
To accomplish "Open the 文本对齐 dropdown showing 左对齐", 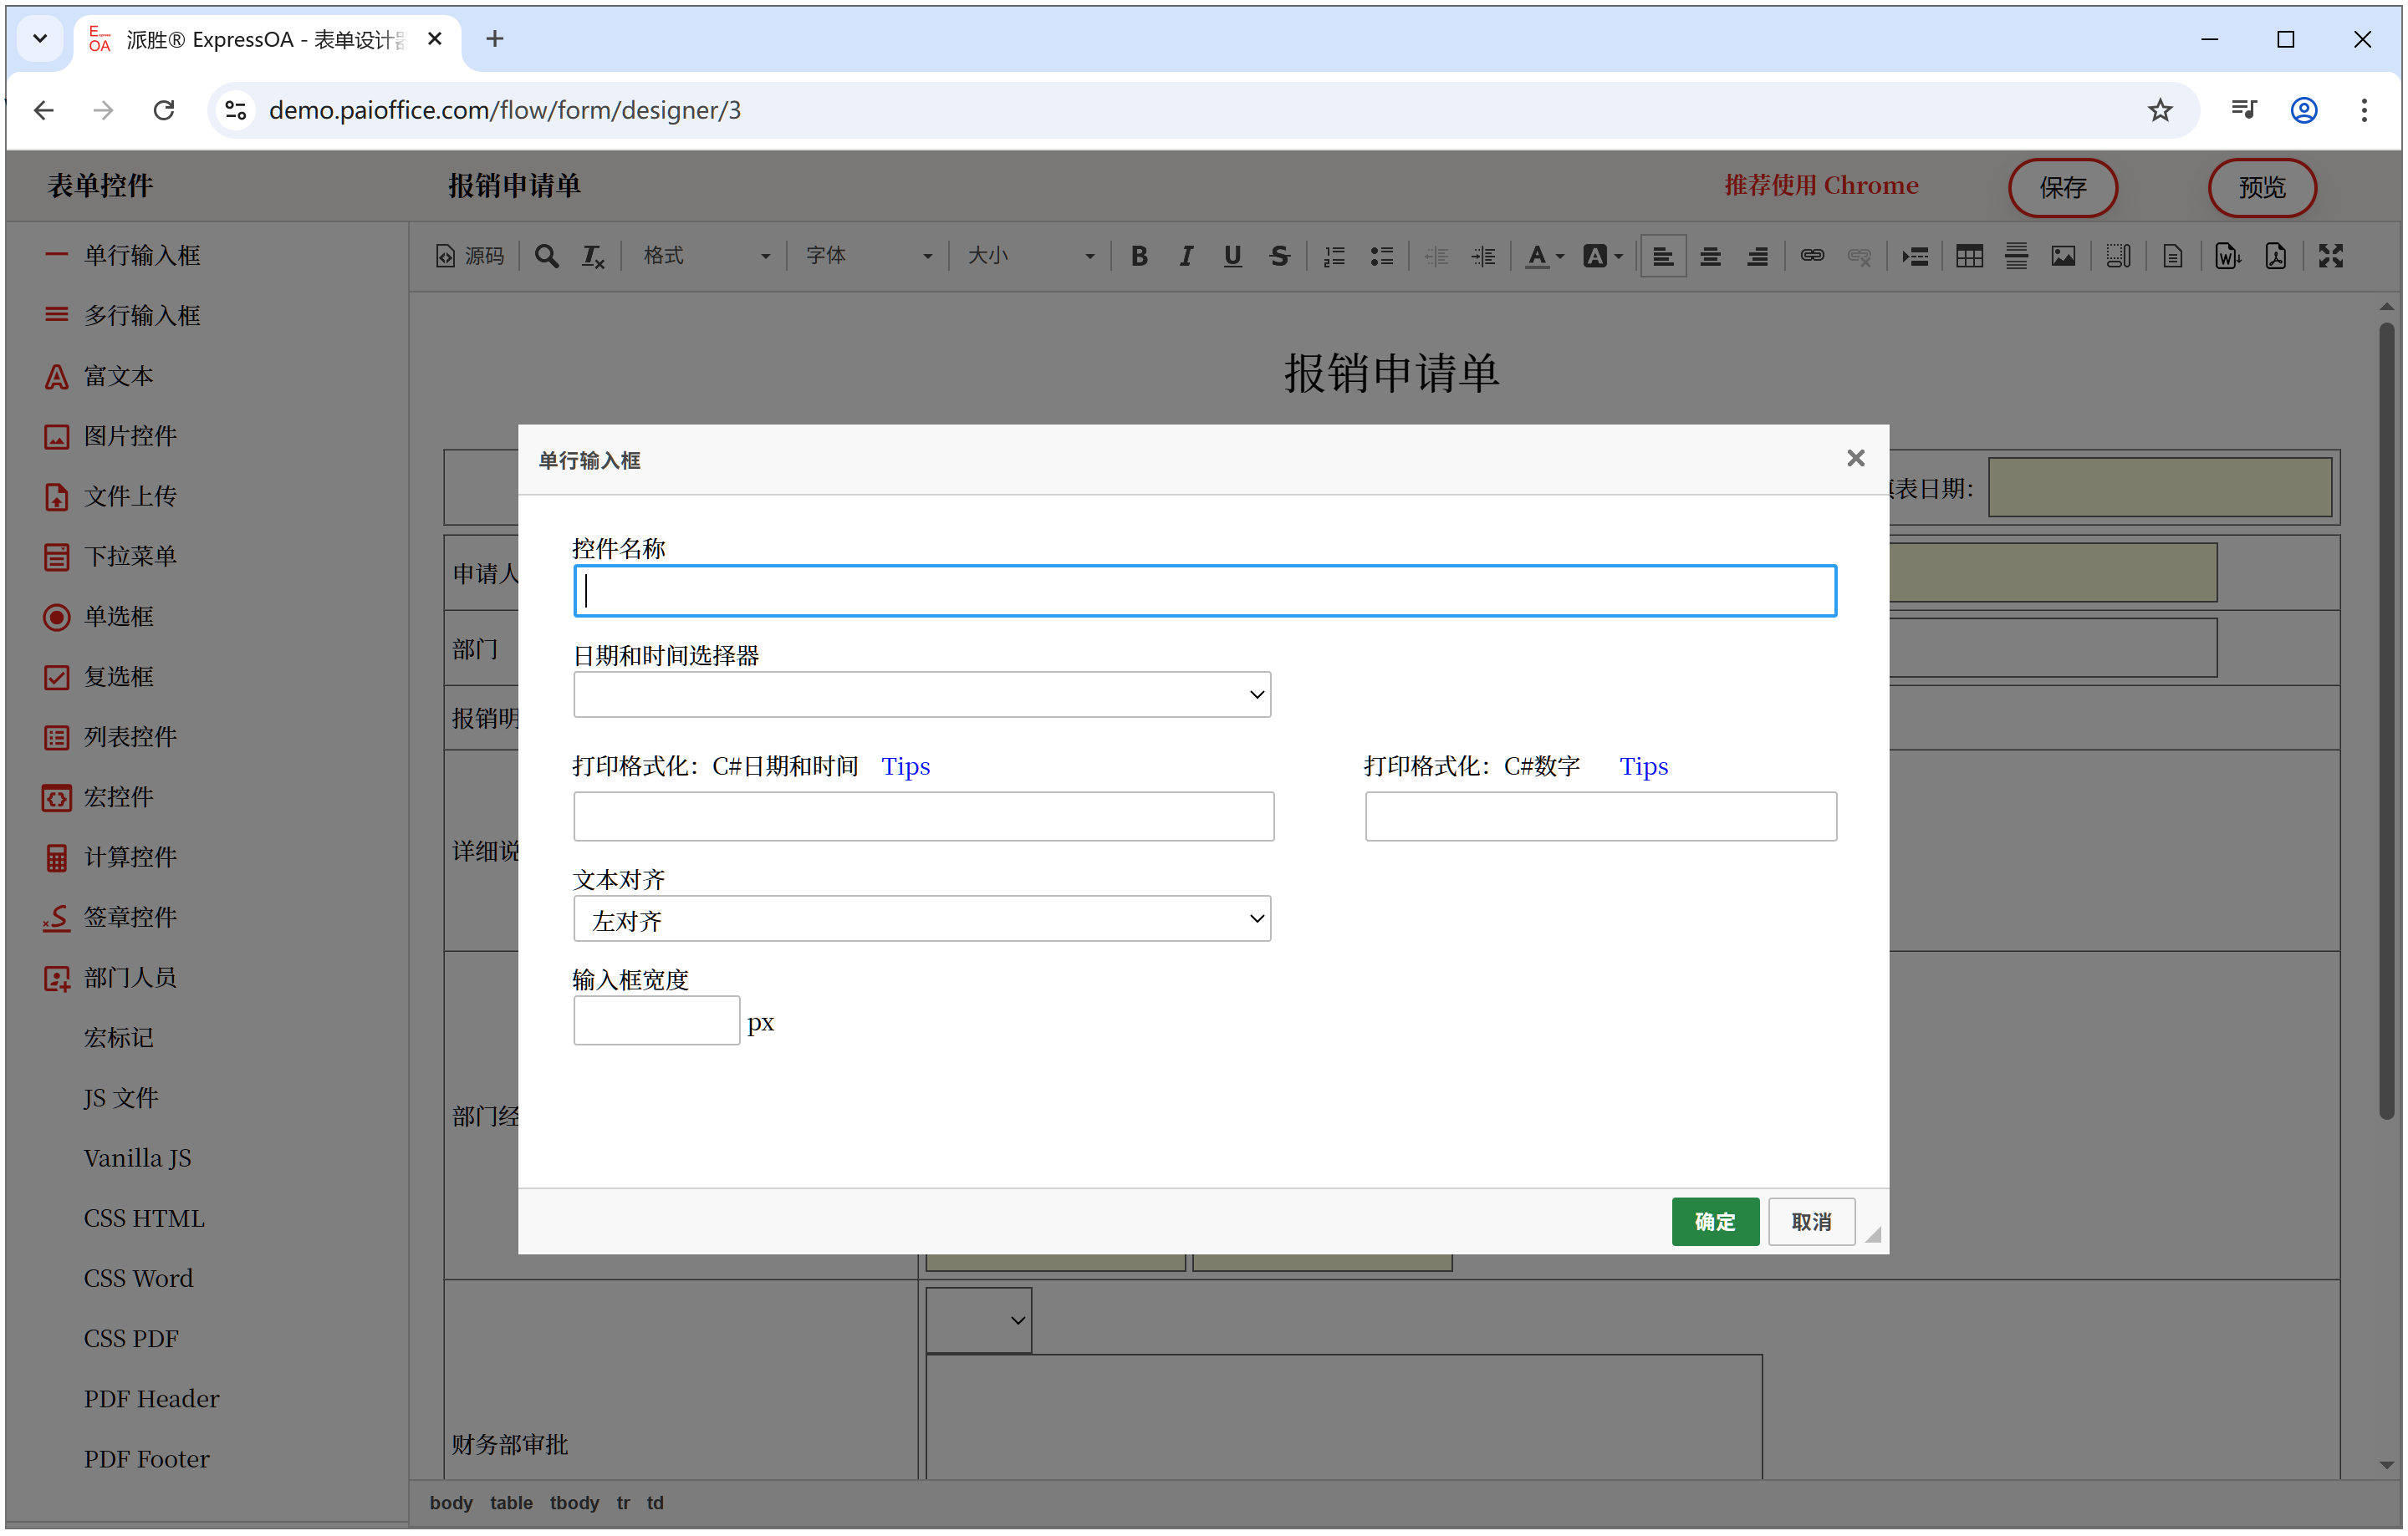I will (921, 919).
